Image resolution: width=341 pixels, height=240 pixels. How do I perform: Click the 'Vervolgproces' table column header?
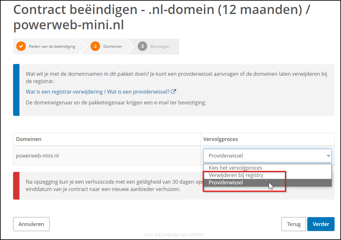coord(221,139)
